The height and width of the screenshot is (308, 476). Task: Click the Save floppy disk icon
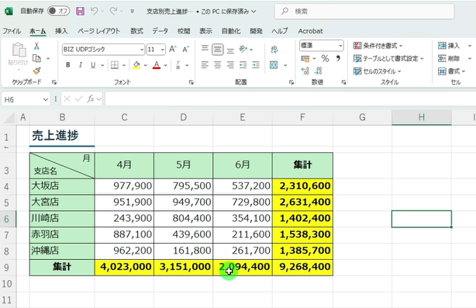coord(80,11)
